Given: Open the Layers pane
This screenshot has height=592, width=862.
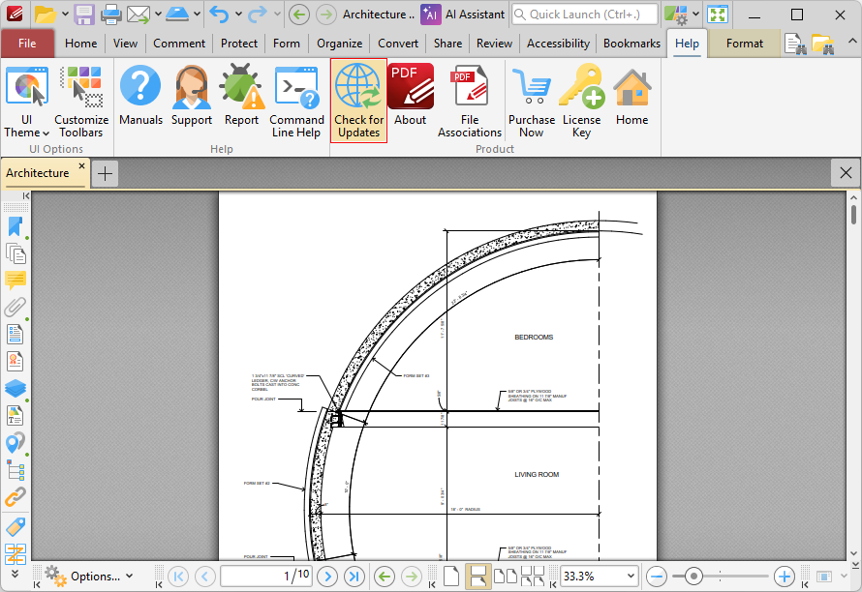Looking at the screenshot, I should tap(15, 389).
